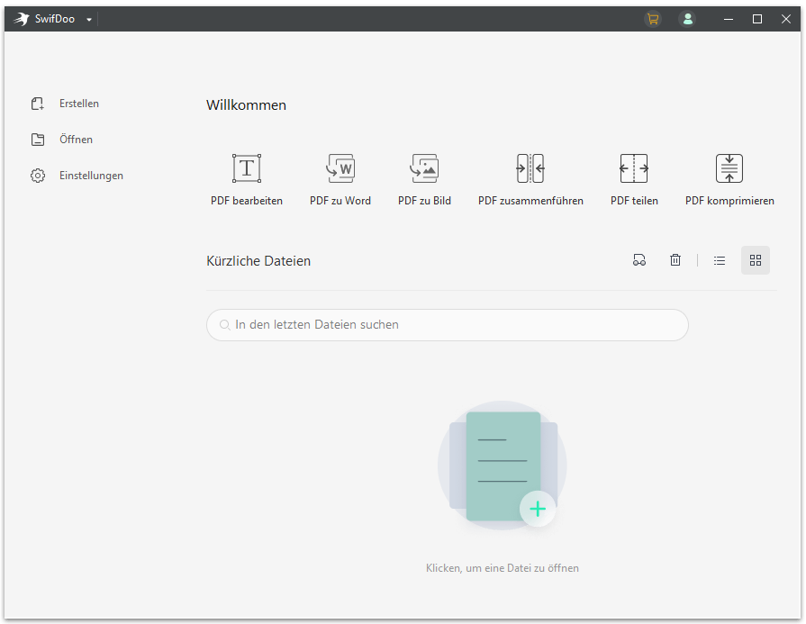This screenshot has width=806, height=624.
Task: Click the trash icon to clear recent files
Action: tap(675, 260)
